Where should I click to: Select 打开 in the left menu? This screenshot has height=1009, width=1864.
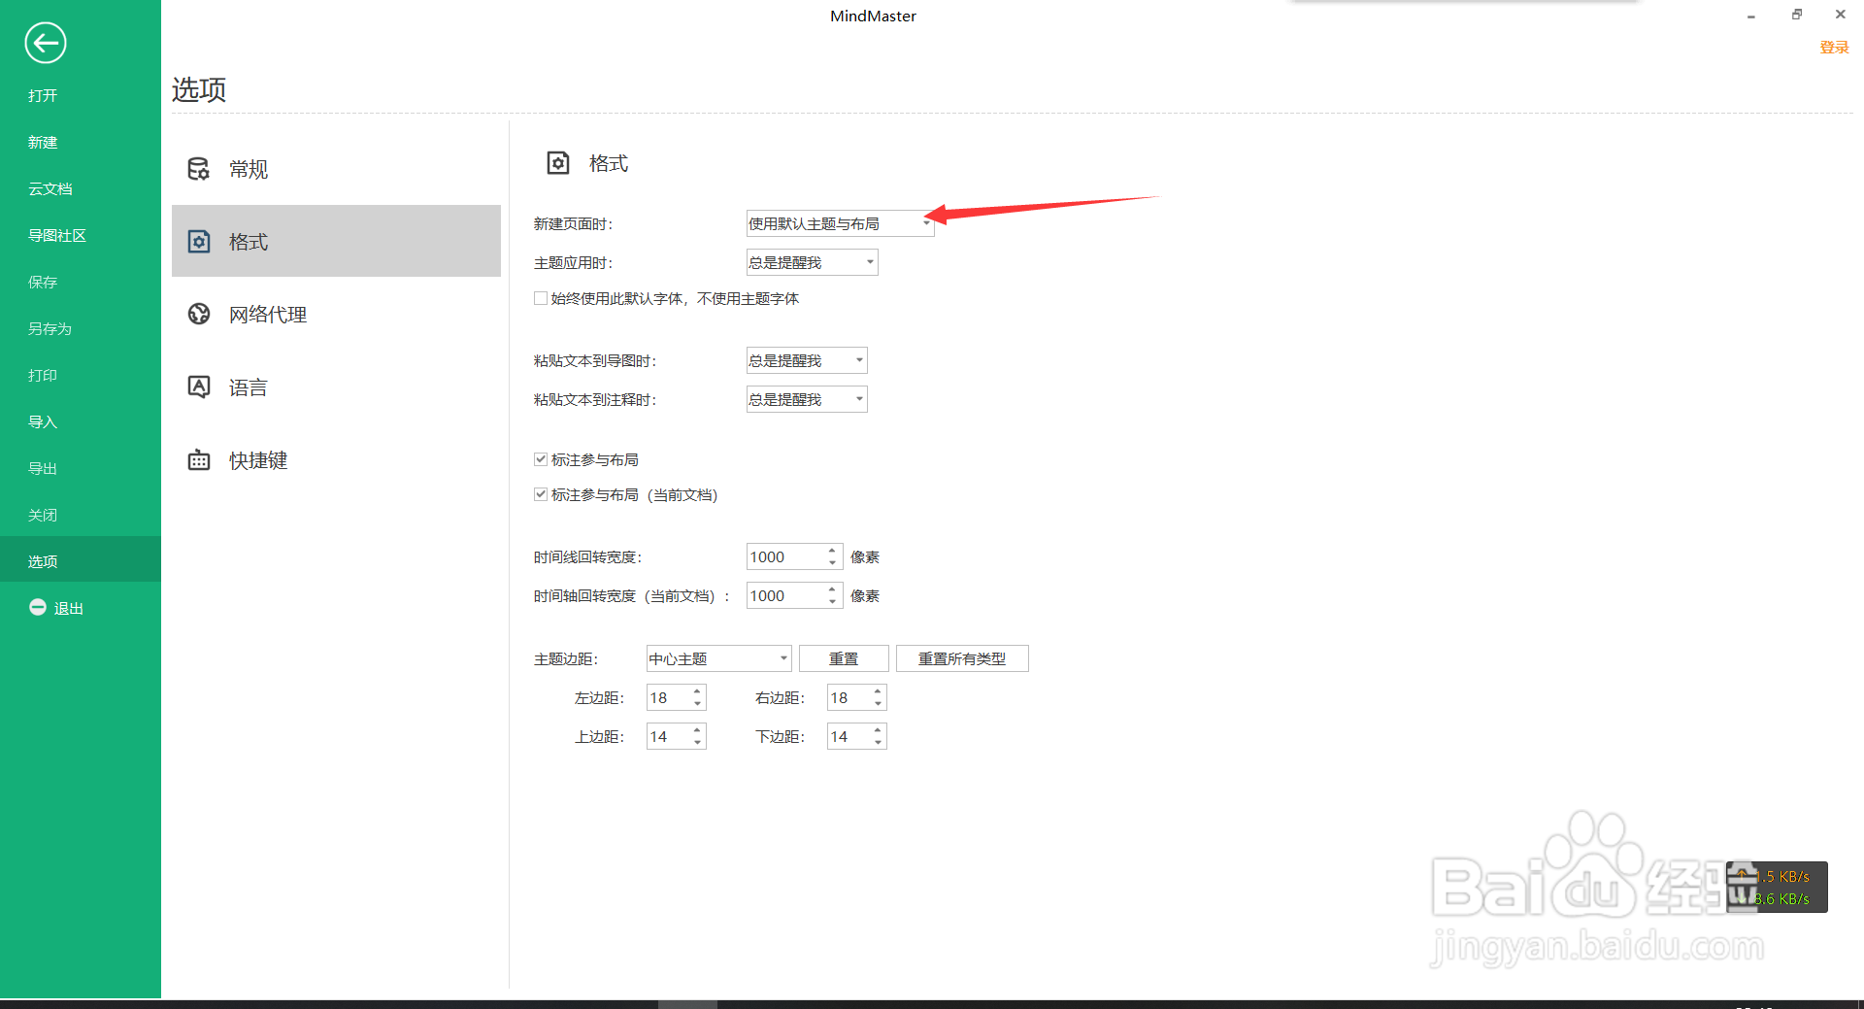click(x=43, y=95)
